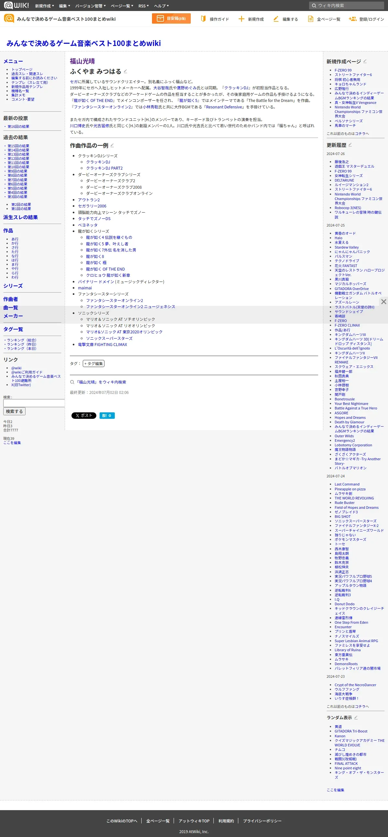Click the wiki title みんなで決めるゲーム音楽ベスト100まとめwiki heading
The height and width of the screenshot is (837, 388).
click(83, 43)
